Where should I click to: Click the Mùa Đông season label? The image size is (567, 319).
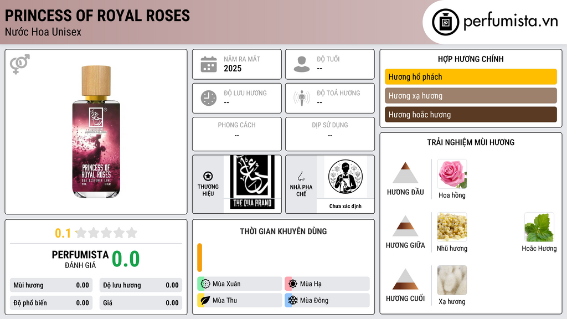coord(315,300)
